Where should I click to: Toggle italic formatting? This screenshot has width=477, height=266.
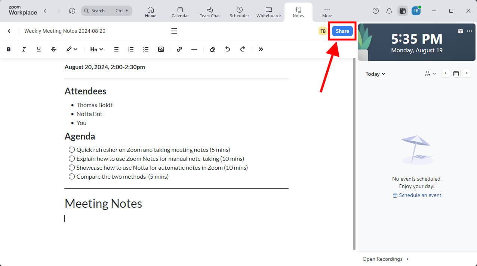point(24,49)
